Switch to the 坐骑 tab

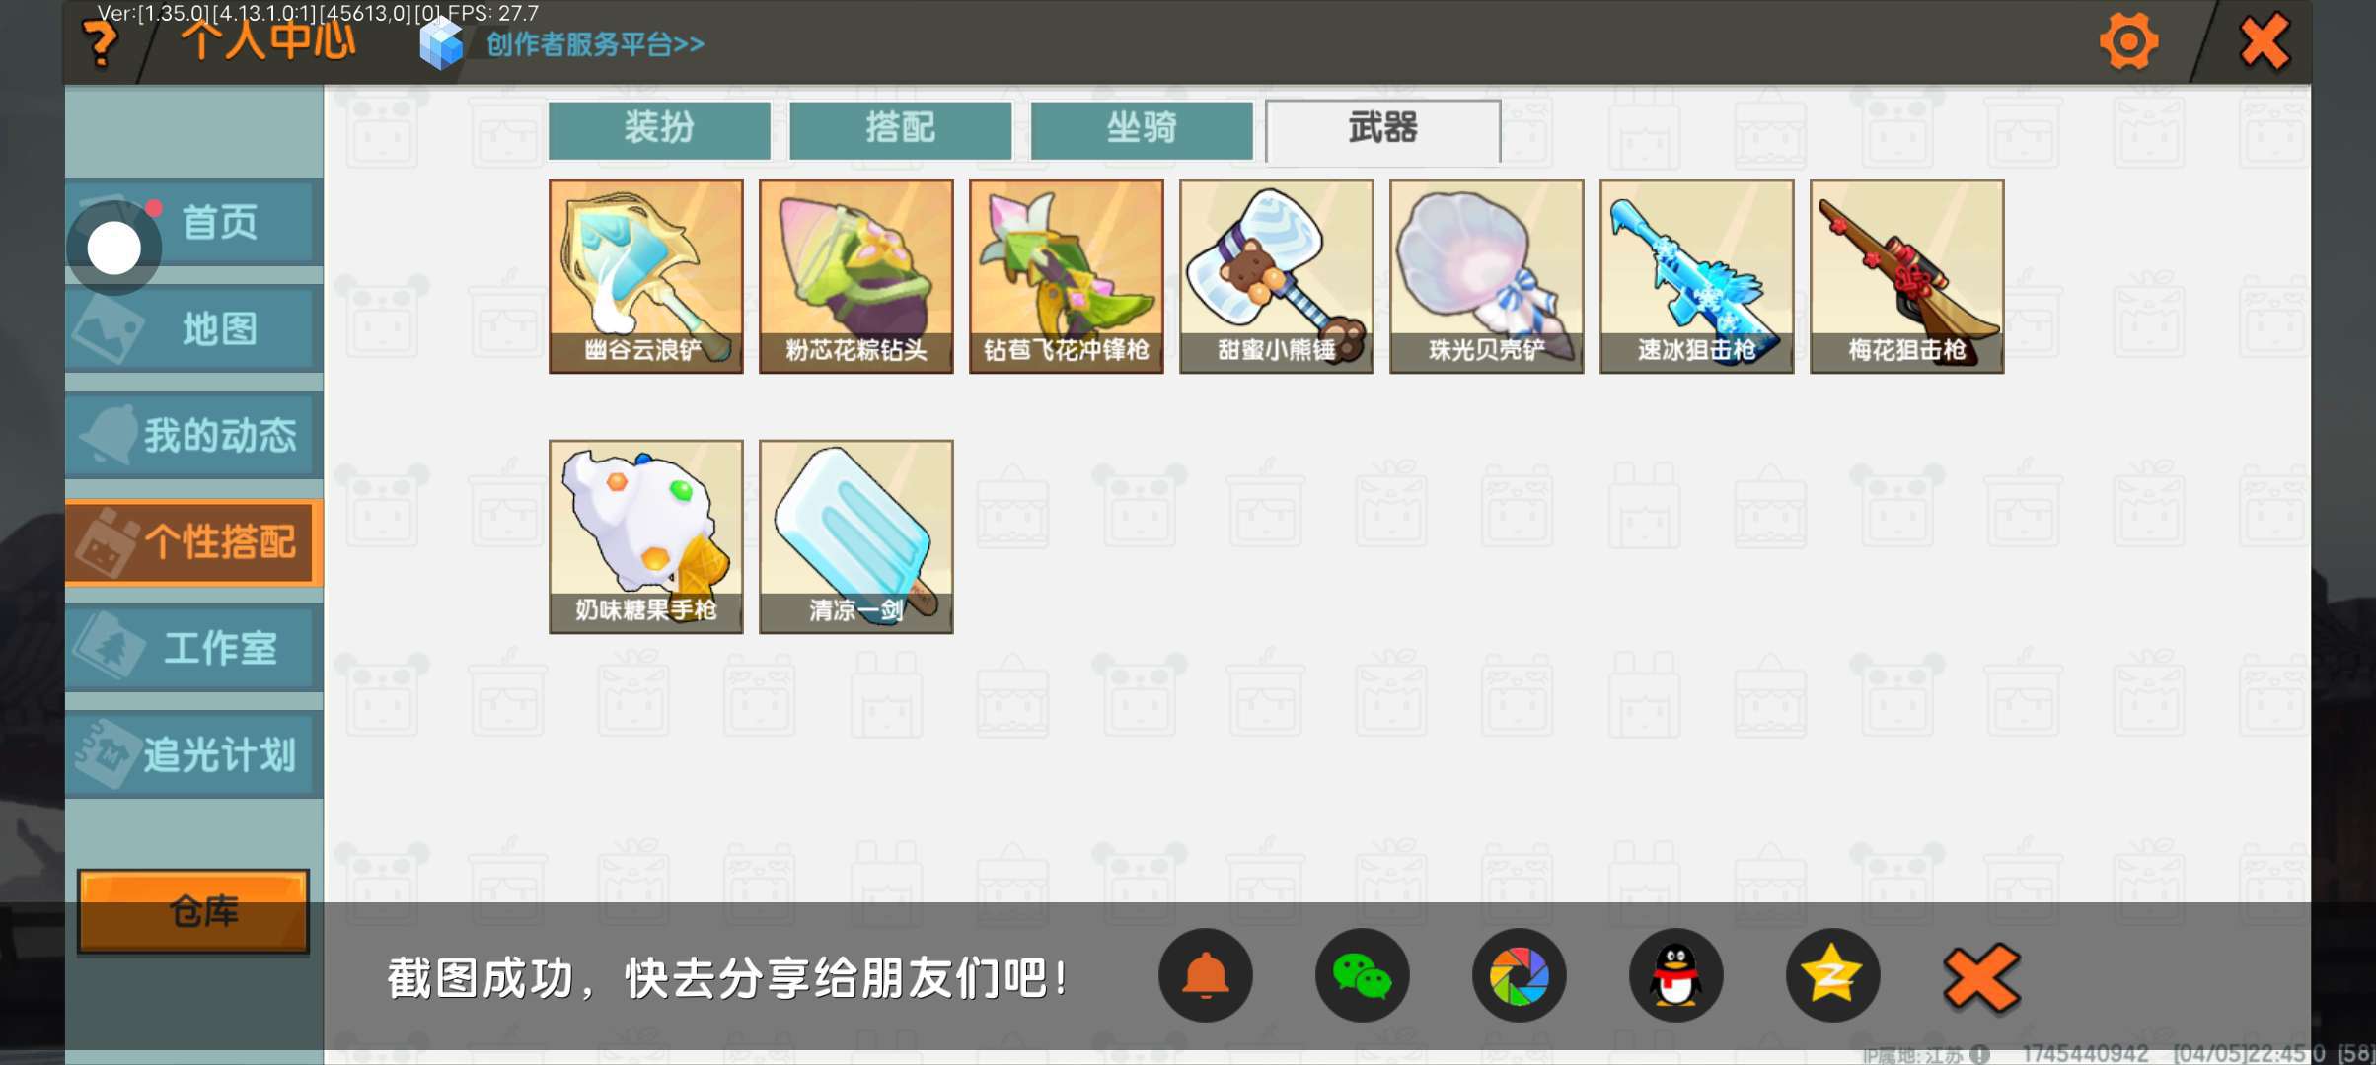pyautogui.click(x=1142, y=129)
